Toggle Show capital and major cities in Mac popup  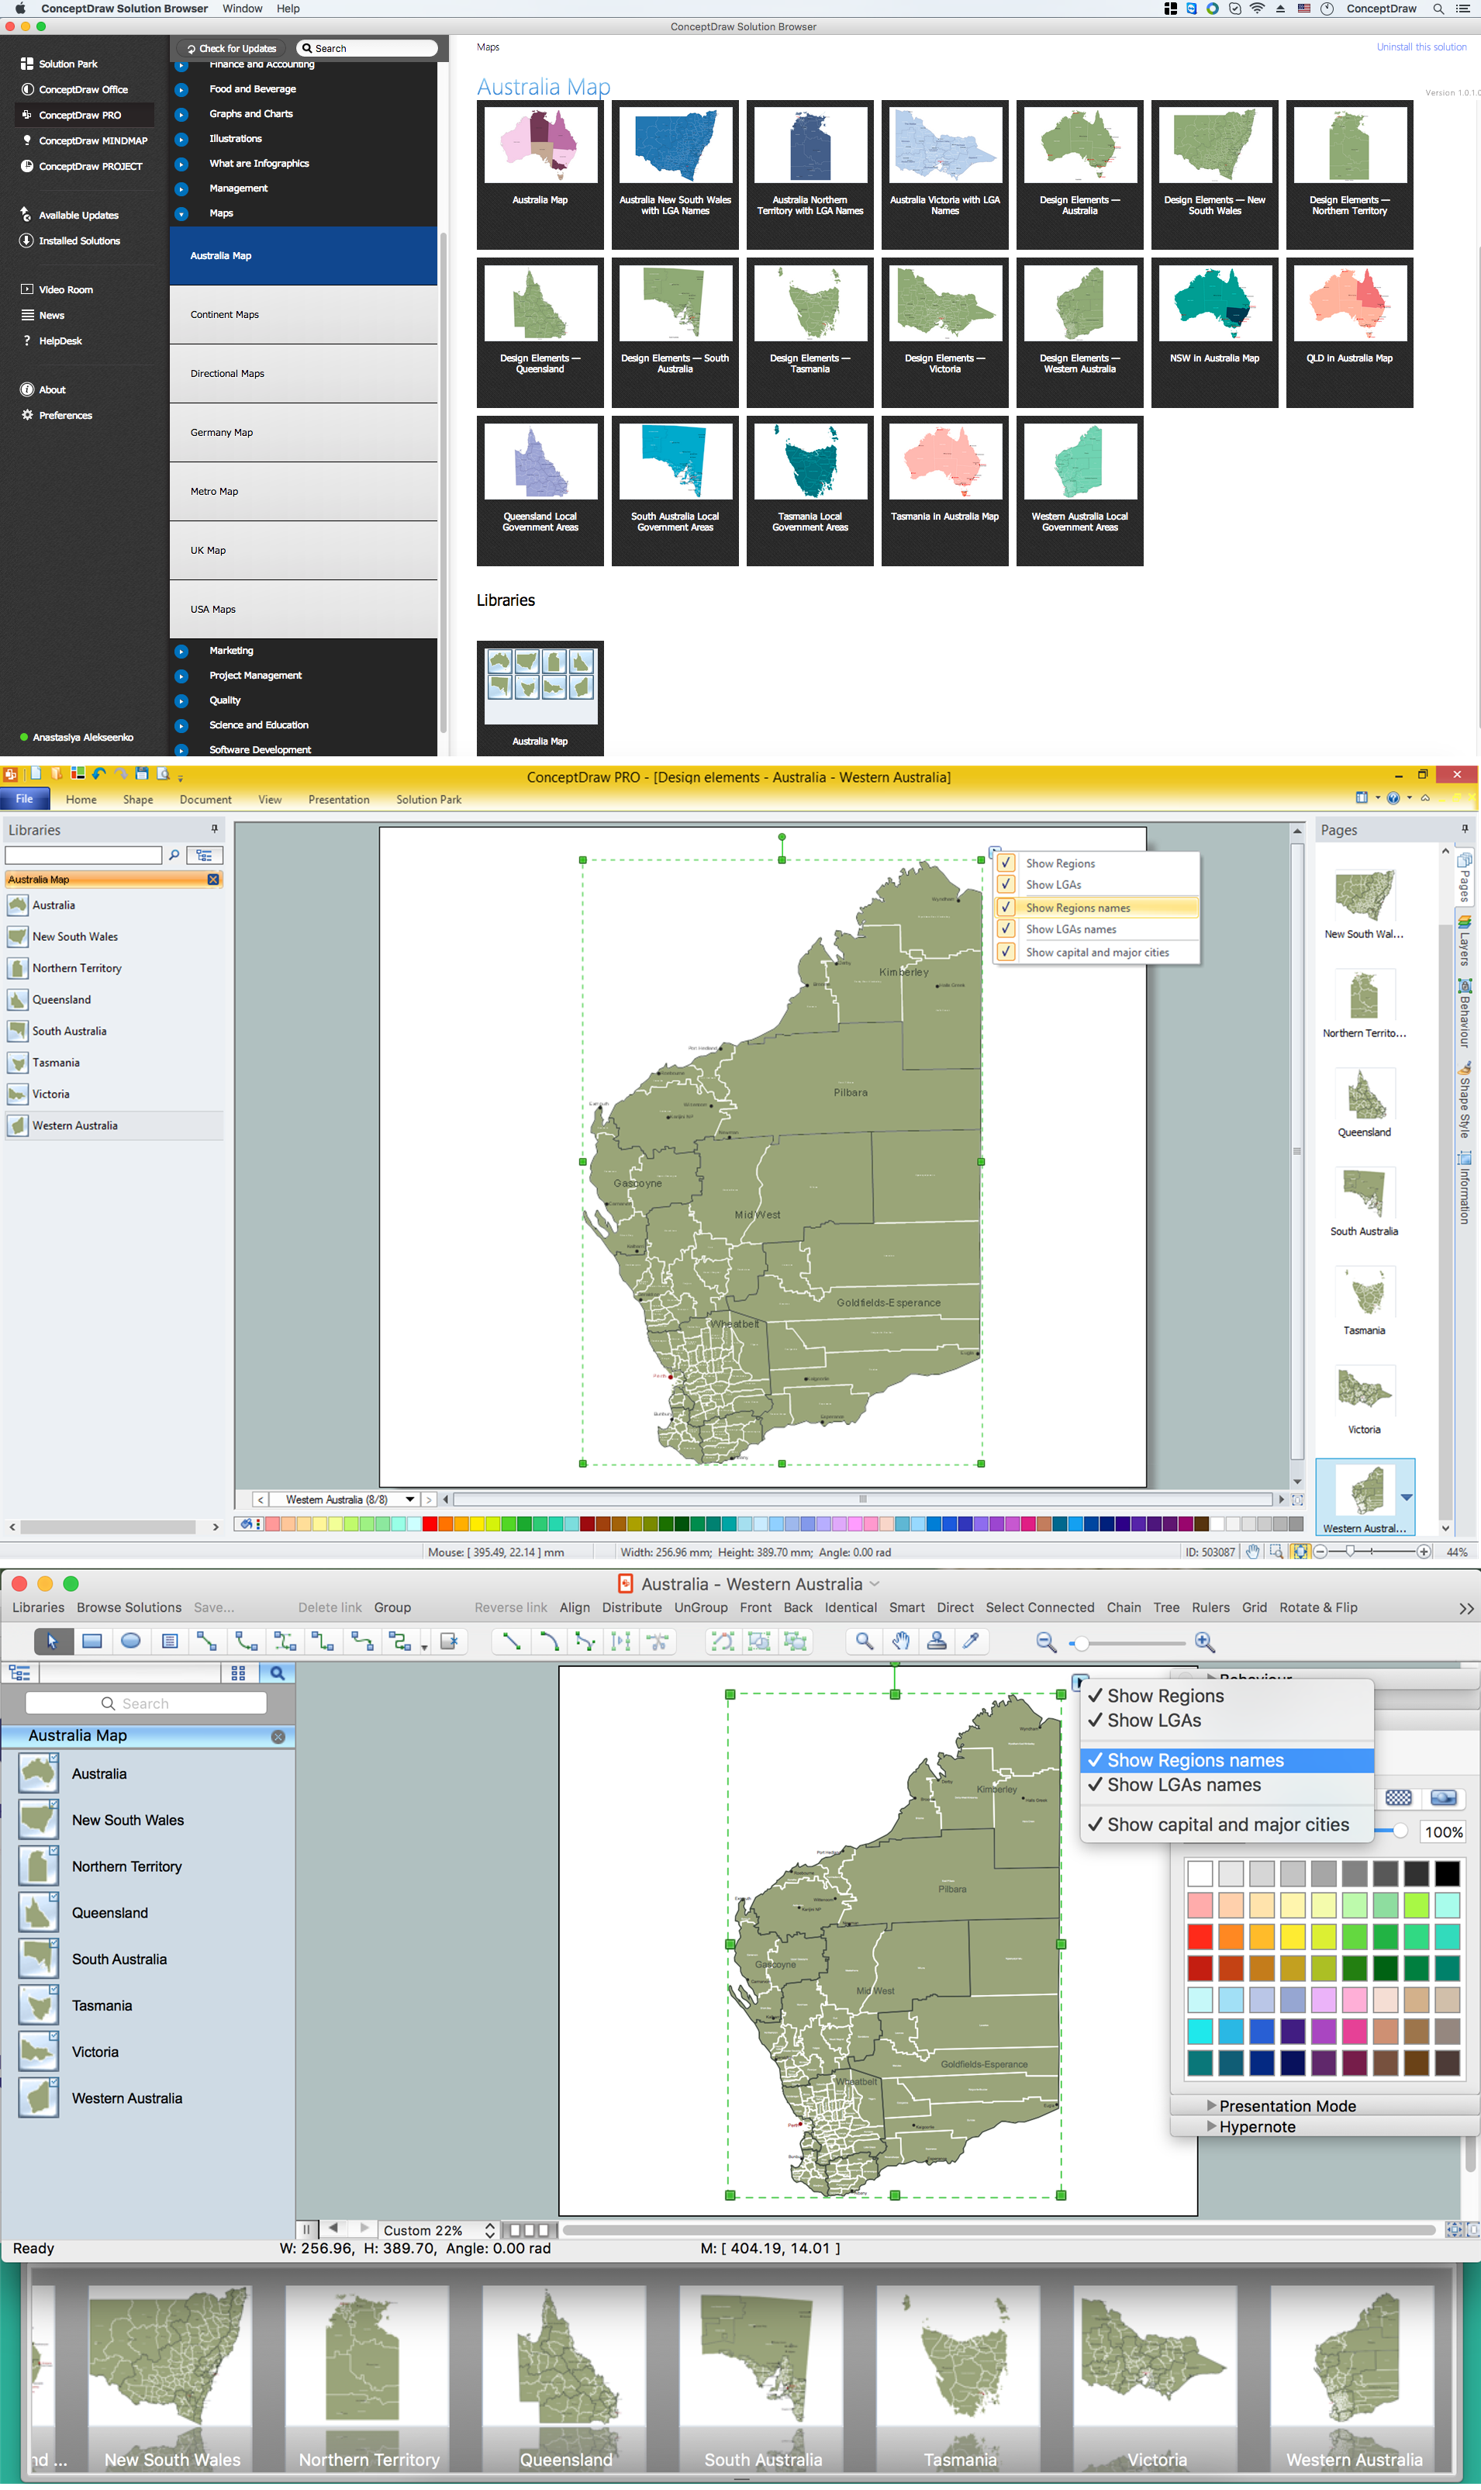pyautogui.click(x=1227, y=1825)
